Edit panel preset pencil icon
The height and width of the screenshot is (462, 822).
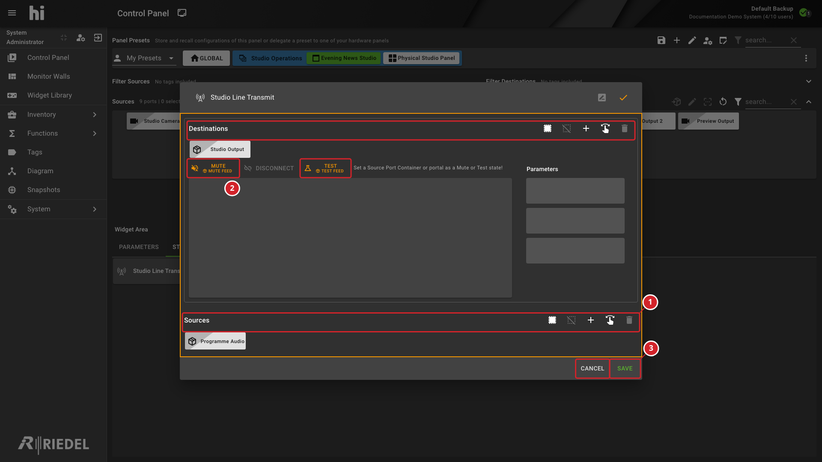pos(692,40)
